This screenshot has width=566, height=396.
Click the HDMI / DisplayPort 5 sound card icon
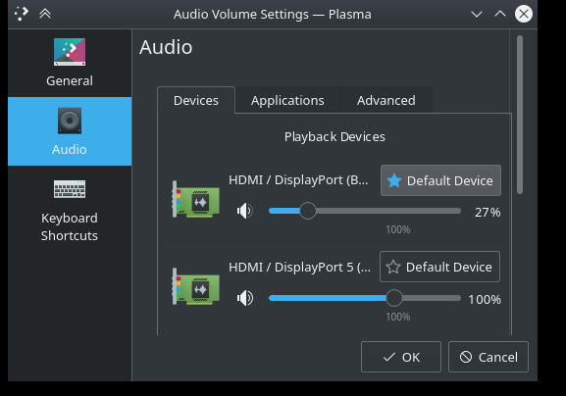(195, 287)
